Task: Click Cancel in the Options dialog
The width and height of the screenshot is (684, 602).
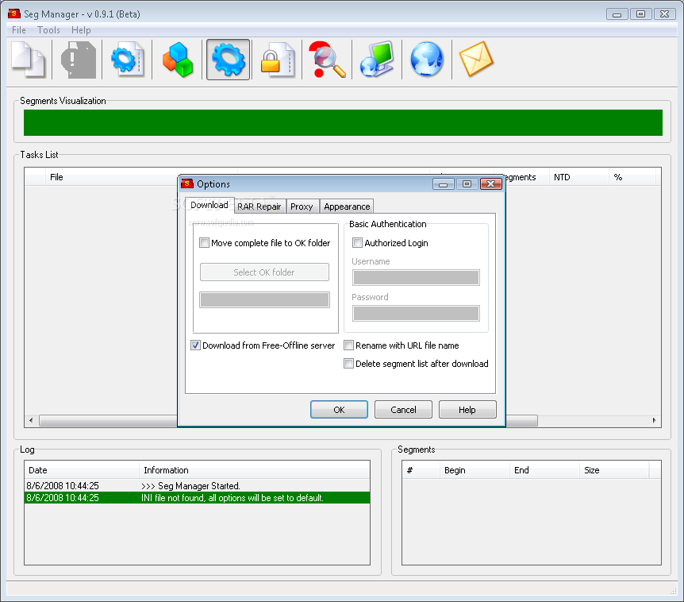Action: pyautogui.click(x=403, y=410)
